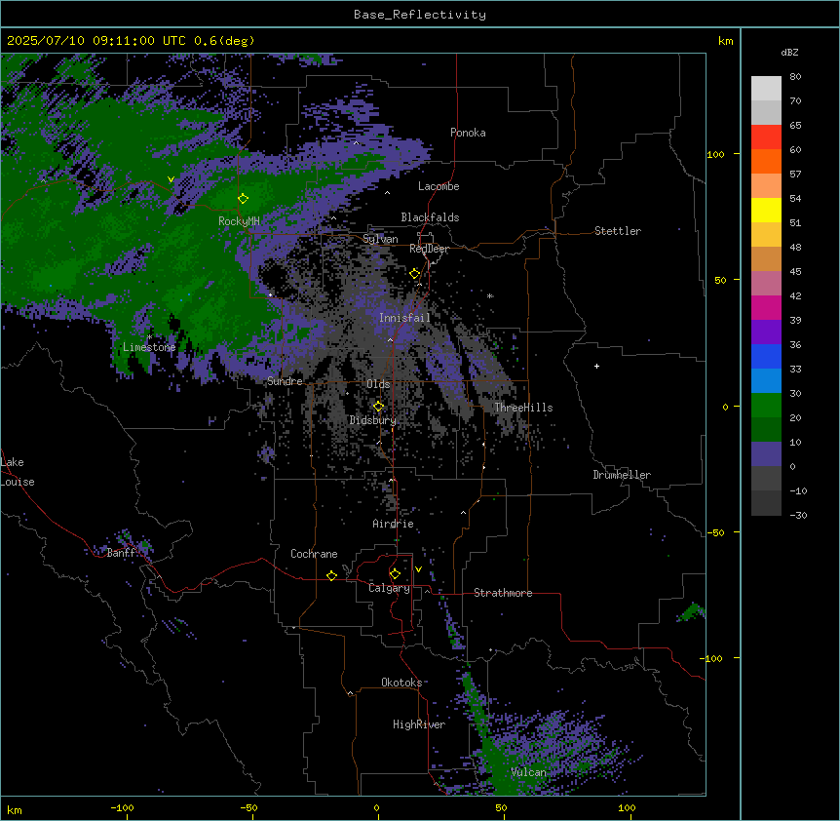
Task: Click the Banff label
Action: pos(121,553)
